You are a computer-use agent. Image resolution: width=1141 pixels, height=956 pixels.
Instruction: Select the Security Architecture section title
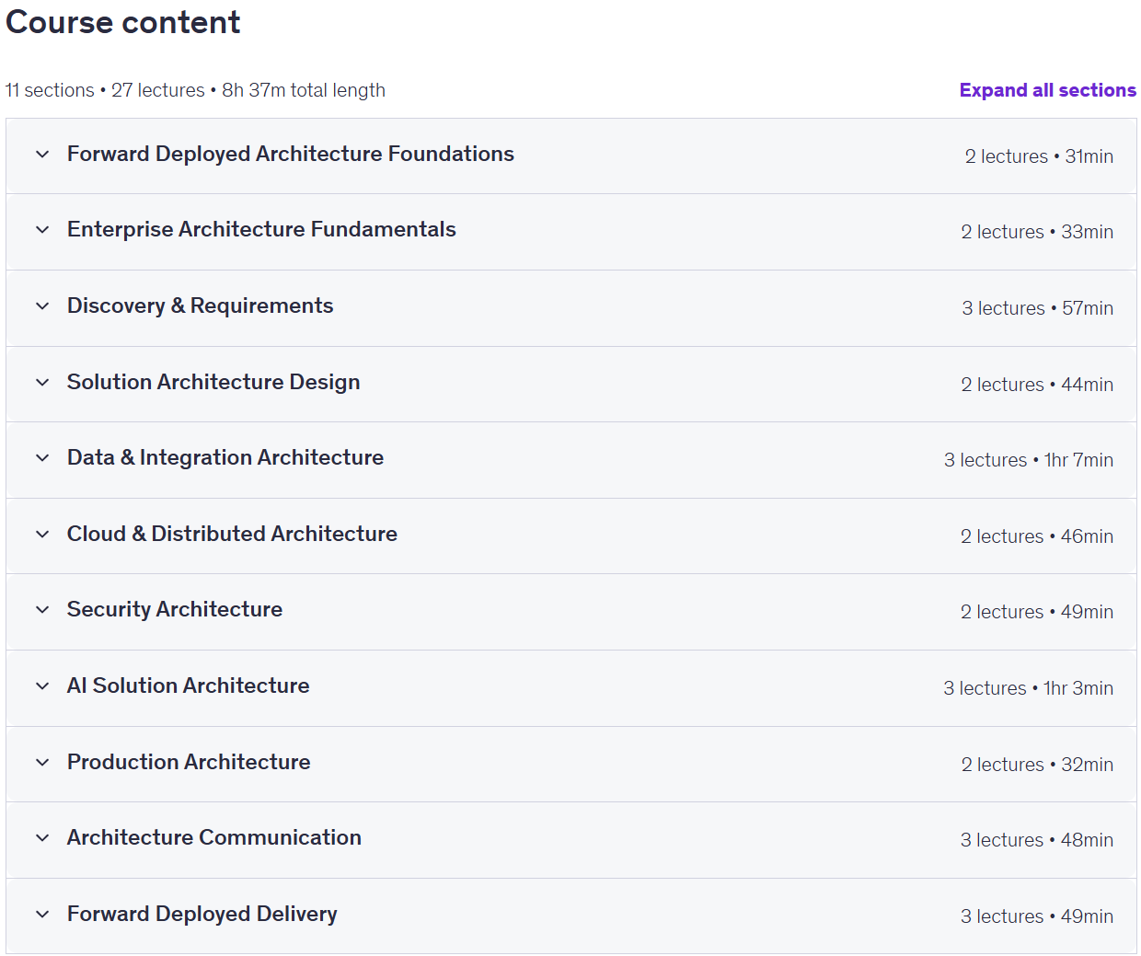pyautogui.click(x=175, y=609)
